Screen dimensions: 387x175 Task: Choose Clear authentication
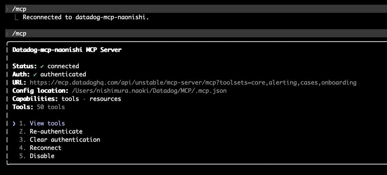tap(65, 139)
